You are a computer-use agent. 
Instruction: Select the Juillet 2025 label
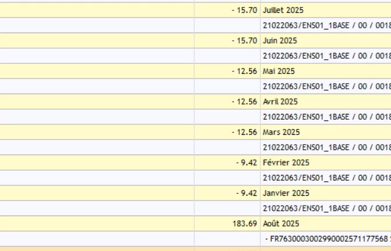283,10
